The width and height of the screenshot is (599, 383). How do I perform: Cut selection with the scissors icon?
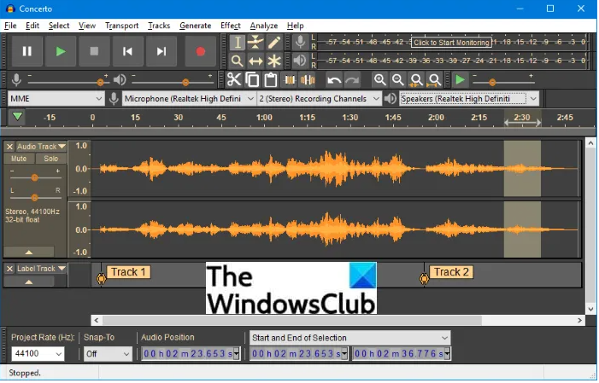[234, 79]
